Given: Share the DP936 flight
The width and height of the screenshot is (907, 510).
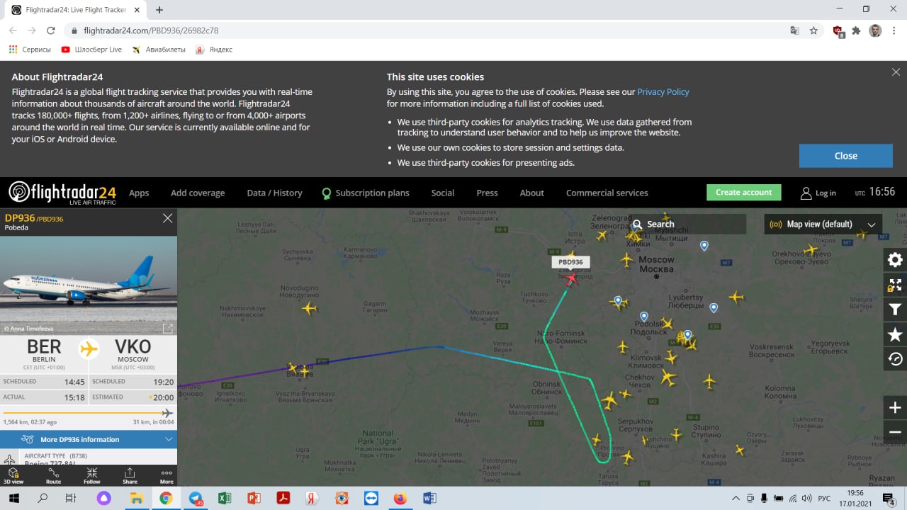Looking at the screenshot, I should point(130,475).
